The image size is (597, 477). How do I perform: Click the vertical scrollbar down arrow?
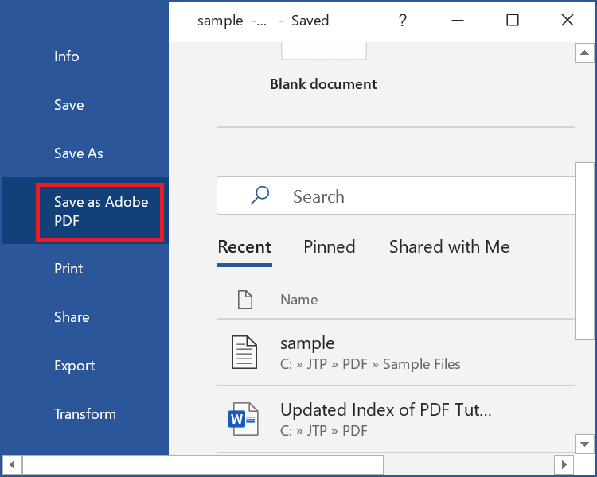pos(584,444)
